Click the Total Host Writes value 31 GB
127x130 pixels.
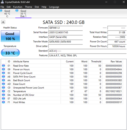click(117, 32)
